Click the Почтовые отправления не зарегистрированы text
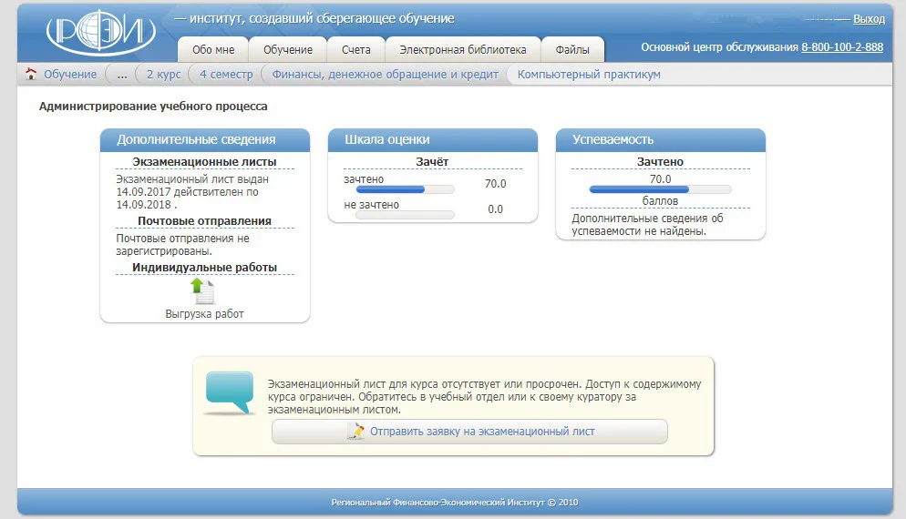Viewport: 906px width, 519px height. click(182, 245)
